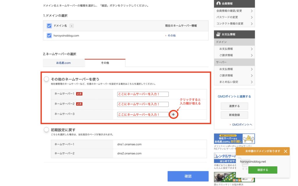Open the その他 current nameserver link
The height and width of the screenshot is (186, 298).
pyautogui.click(x=171, y=35)
